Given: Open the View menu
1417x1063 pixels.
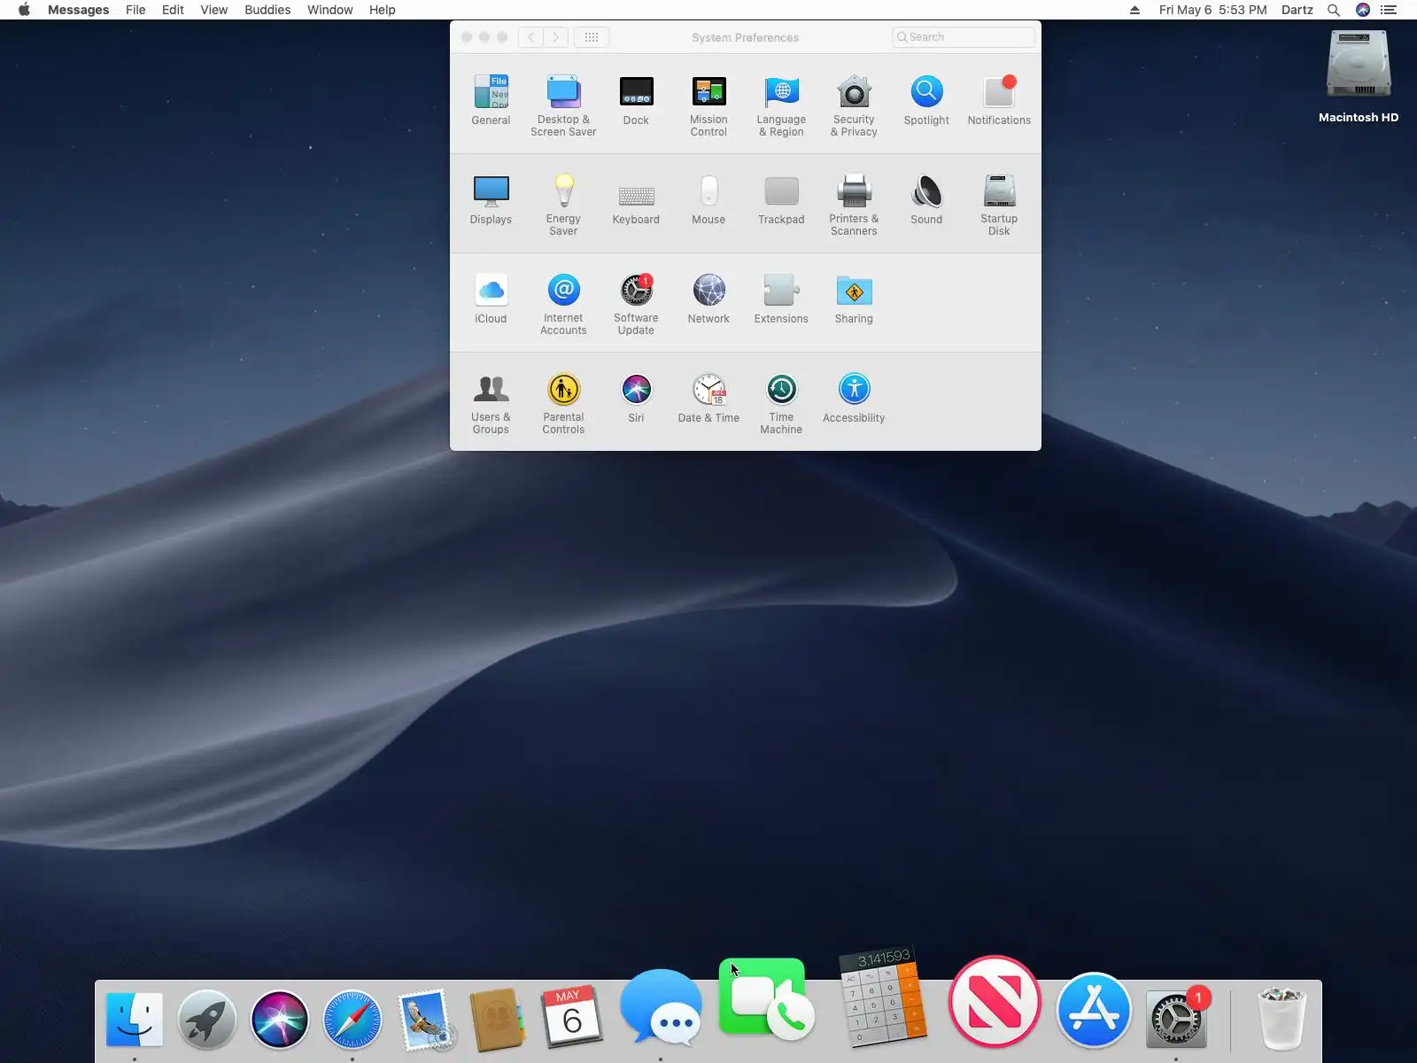Looking at the screenshot, I should [x=214, y=10].
